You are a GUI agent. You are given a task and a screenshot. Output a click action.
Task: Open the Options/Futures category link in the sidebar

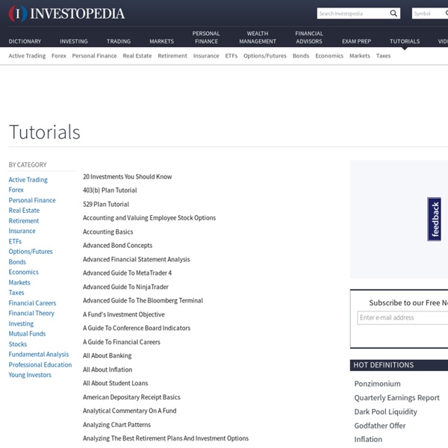[x=31, y=252]
